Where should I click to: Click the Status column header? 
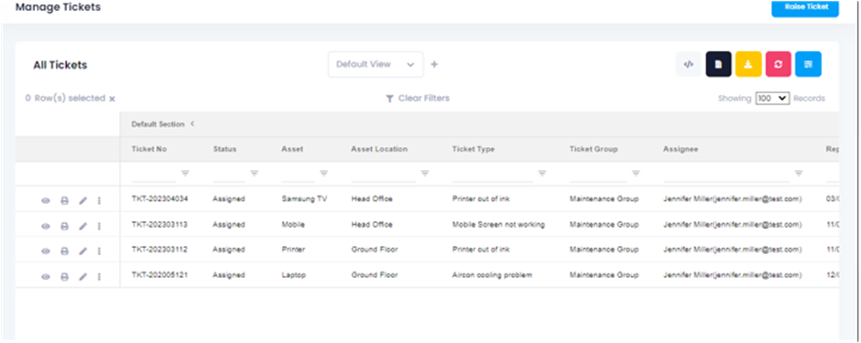click(224, 149)
